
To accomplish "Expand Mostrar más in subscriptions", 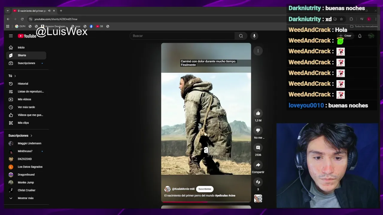I will (26, 198).
